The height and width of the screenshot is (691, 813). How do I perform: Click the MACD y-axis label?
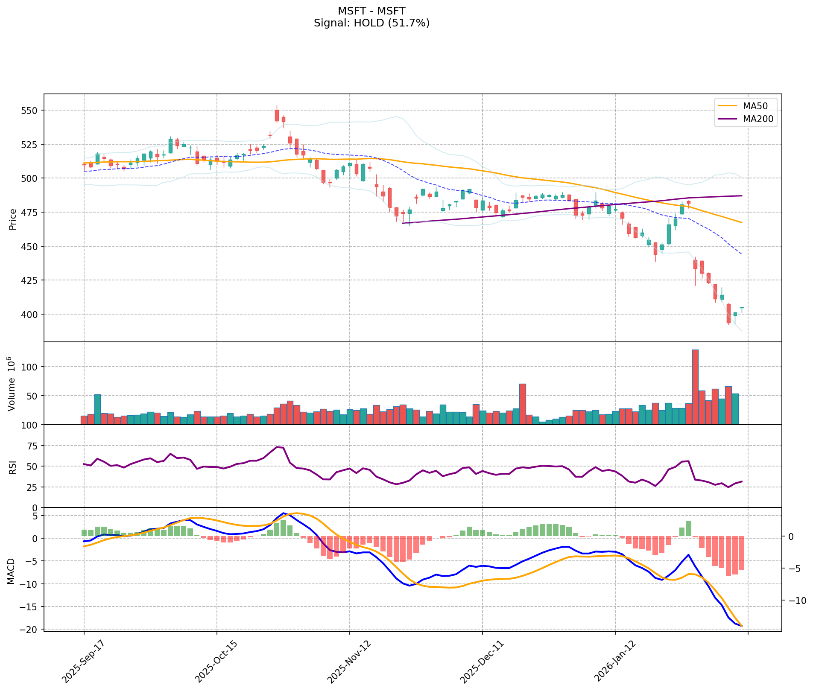pyautogui.click(x=13, y=571)
